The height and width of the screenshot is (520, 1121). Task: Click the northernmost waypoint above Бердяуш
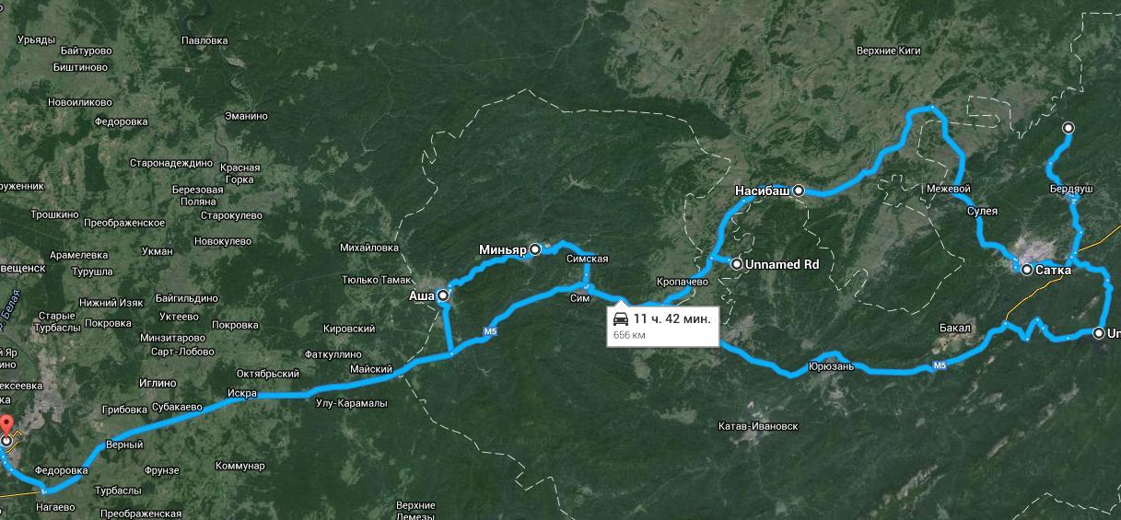click(1068, 128)
